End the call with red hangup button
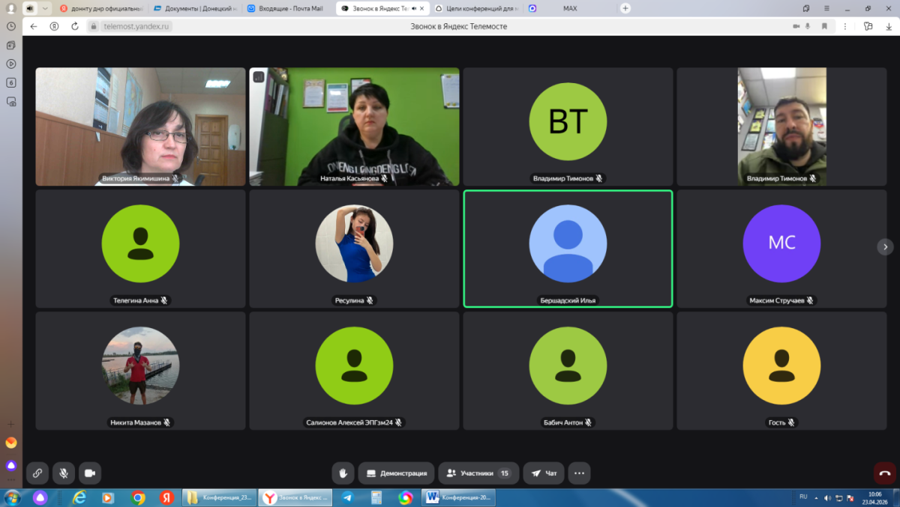The height and width of the screenshot is (507, 900). point(885,473)
